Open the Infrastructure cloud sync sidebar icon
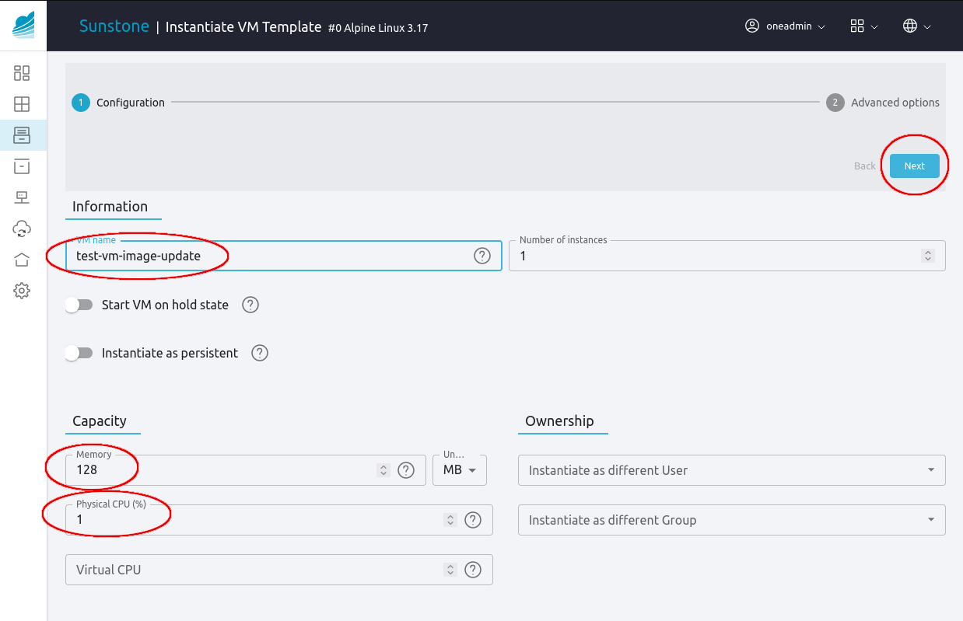 [22, 229]
